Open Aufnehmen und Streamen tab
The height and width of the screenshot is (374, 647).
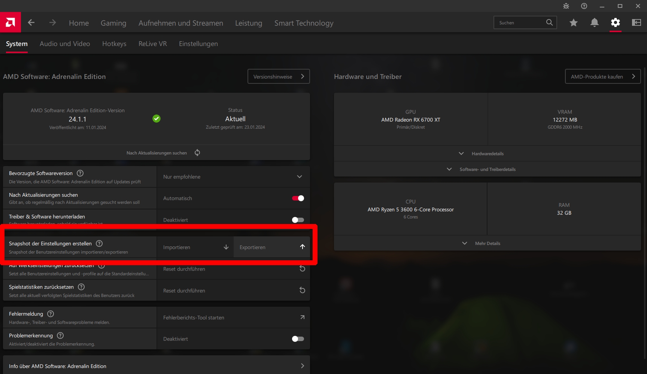coord(181,23)
